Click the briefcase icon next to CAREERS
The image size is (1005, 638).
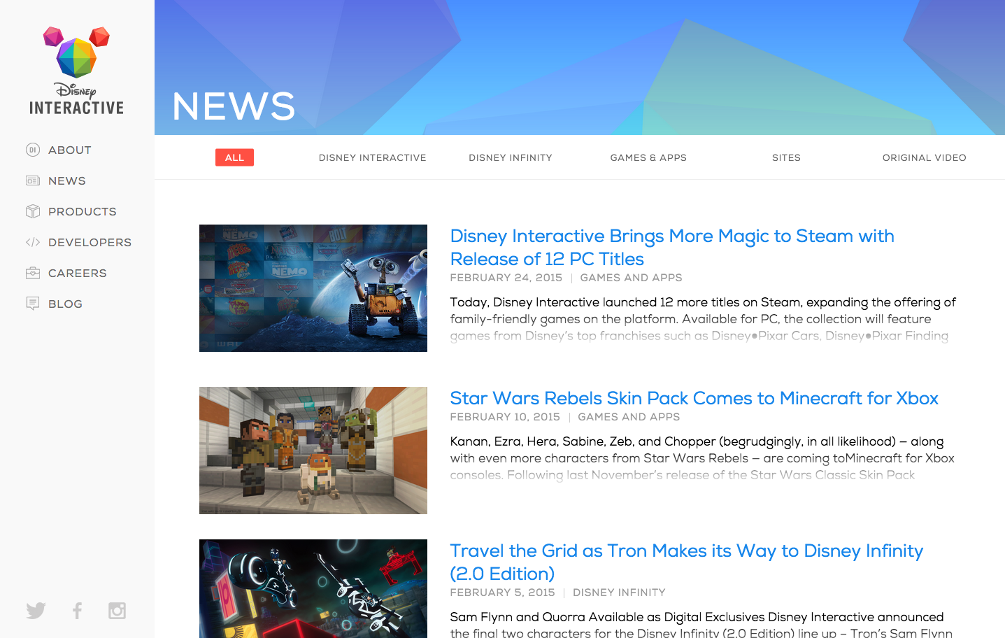[x=33, y=273]
